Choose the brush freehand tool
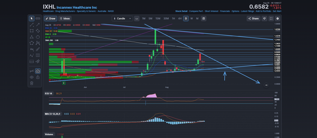 click(x=38, y=49)
